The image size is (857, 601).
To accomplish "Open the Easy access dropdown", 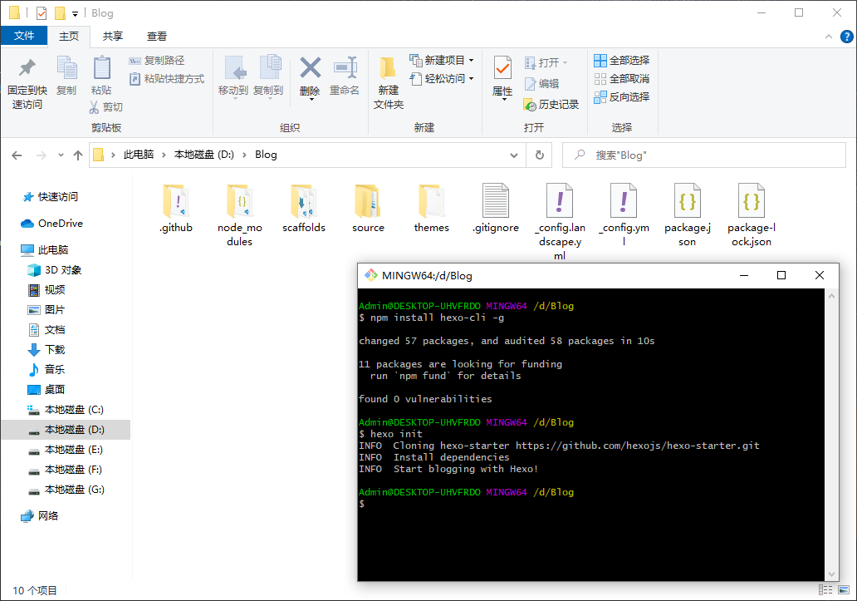I will [x=442, y=79].
